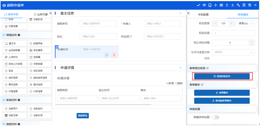This screenshot has height=129, width=260.
Task: Switch to 表单属性 tab
Action: [243, 15]
